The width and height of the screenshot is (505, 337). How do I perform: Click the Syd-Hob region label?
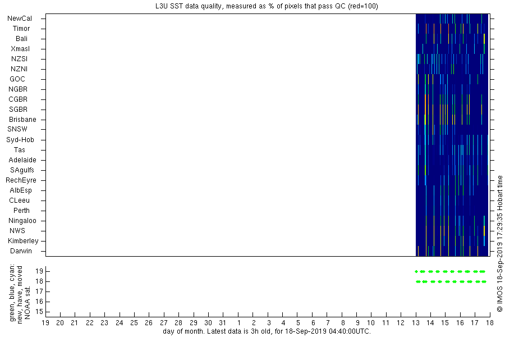[20, 140]
